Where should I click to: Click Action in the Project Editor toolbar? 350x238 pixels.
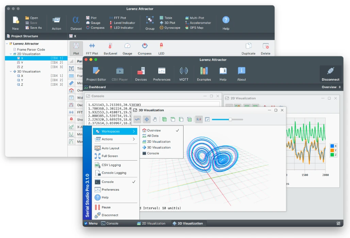56,23
